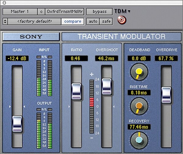Screen dimensions: 183x154
Task: Click the SONY logo badge
Action: (31, 37)
